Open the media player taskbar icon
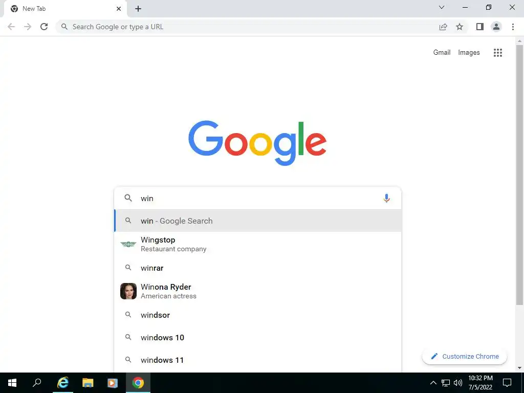Image resolution: width=524 pixels, height=393 pixels. click(113, 383)
